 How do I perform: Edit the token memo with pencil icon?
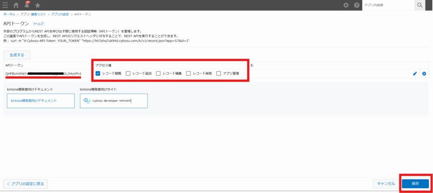point(414,73)
